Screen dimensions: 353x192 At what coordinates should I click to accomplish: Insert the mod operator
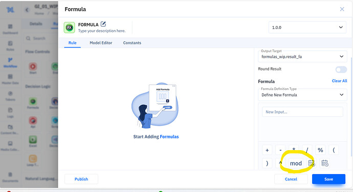296,163
